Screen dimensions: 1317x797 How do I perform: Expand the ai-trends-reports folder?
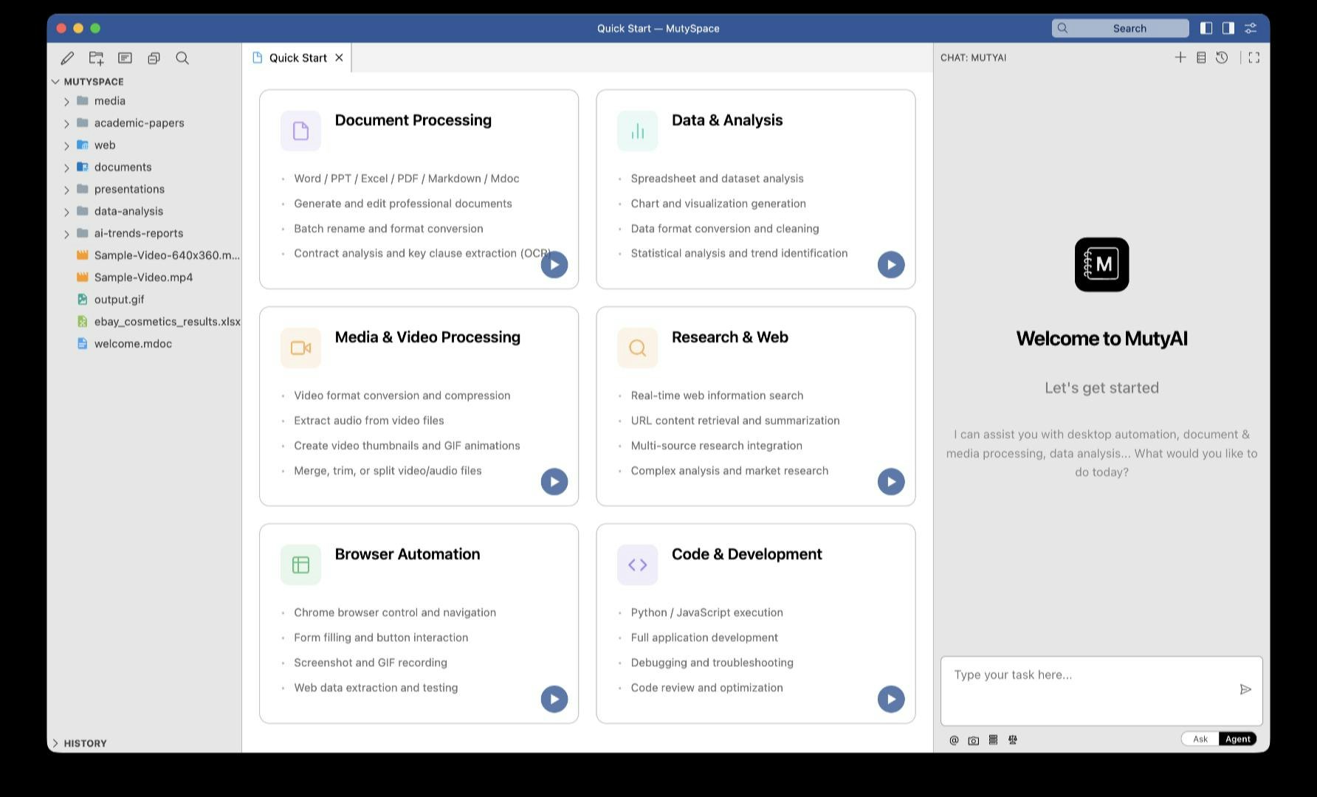point(66,233)
